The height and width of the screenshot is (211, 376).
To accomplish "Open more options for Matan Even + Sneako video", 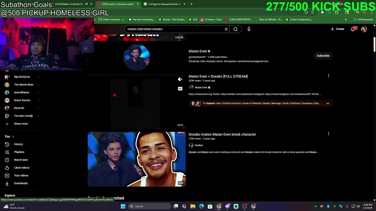I will click(x=328, y=76).
